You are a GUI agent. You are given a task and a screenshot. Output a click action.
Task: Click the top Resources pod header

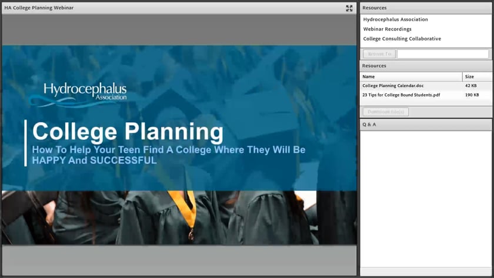pos(426,8)
